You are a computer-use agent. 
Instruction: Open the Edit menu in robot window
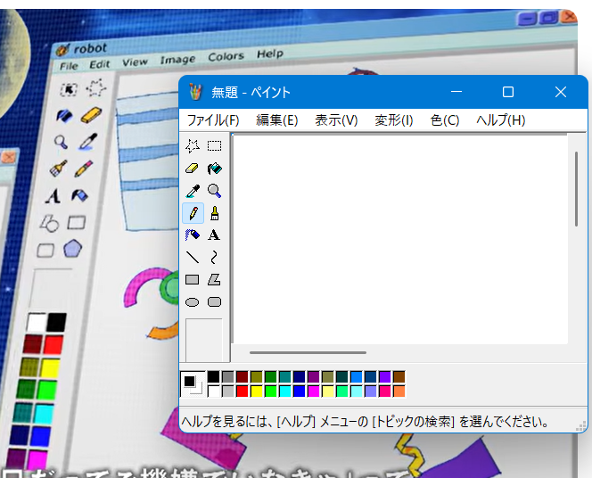pos(99,64)
